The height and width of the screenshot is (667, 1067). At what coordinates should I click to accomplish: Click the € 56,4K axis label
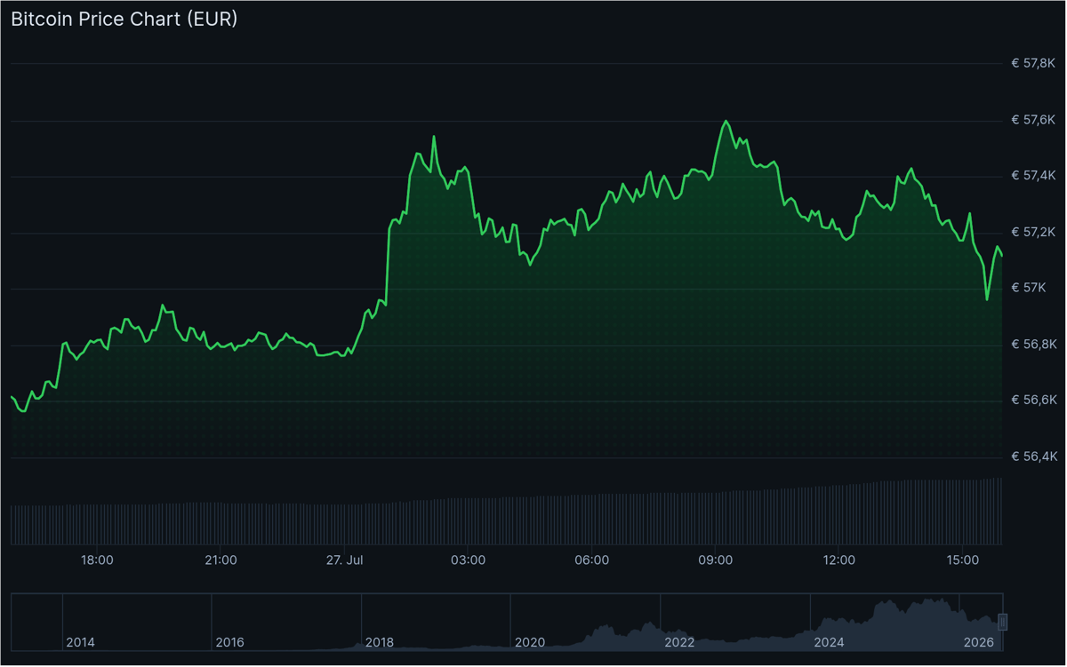[1033, 457]
